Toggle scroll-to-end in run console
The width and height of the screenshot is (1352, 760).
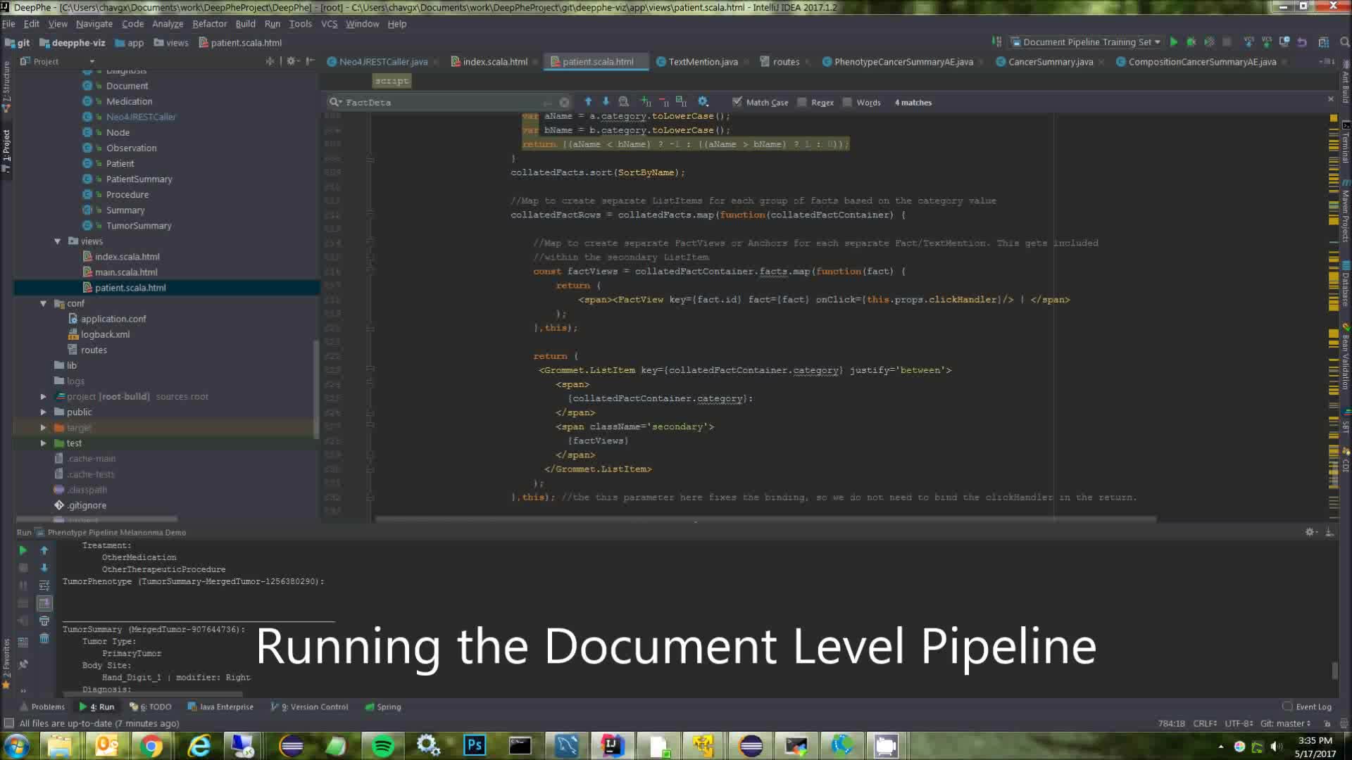[x=44, y=603]
